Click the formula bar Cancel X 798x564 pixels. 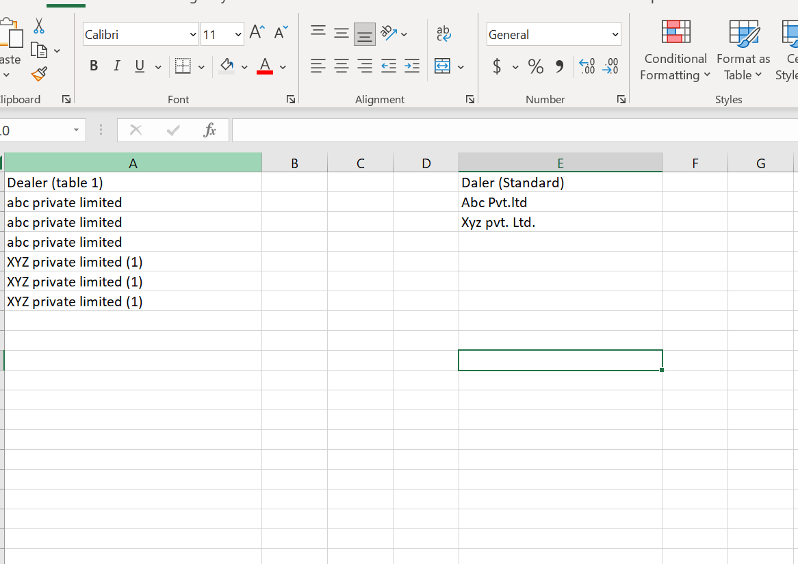coord(136,130)
